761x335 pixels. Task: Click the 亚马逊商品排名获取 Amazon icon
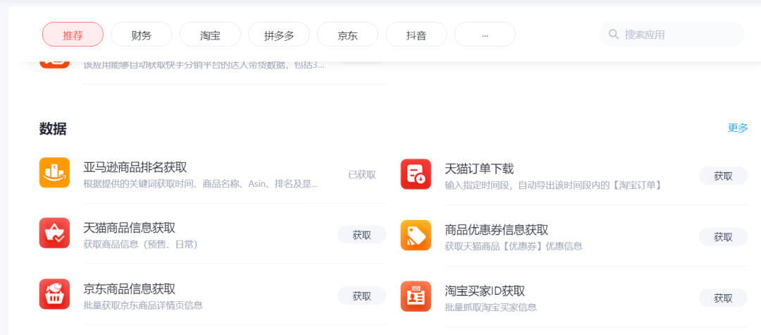coord(54,172)
